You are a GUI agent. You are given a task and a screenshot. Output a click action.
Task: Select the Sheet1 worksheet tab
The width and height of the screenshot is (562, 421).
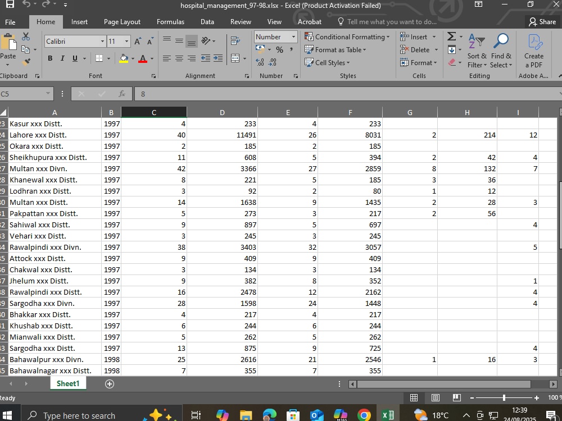pyautogui.click(x=68, y=383)
